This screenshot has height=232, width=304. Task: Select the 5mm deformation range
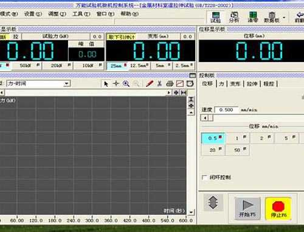[x=162, y=66]
